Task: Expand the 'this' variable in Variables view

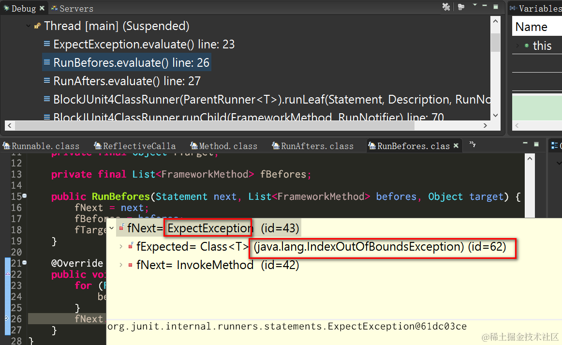Action: [517, 45]
